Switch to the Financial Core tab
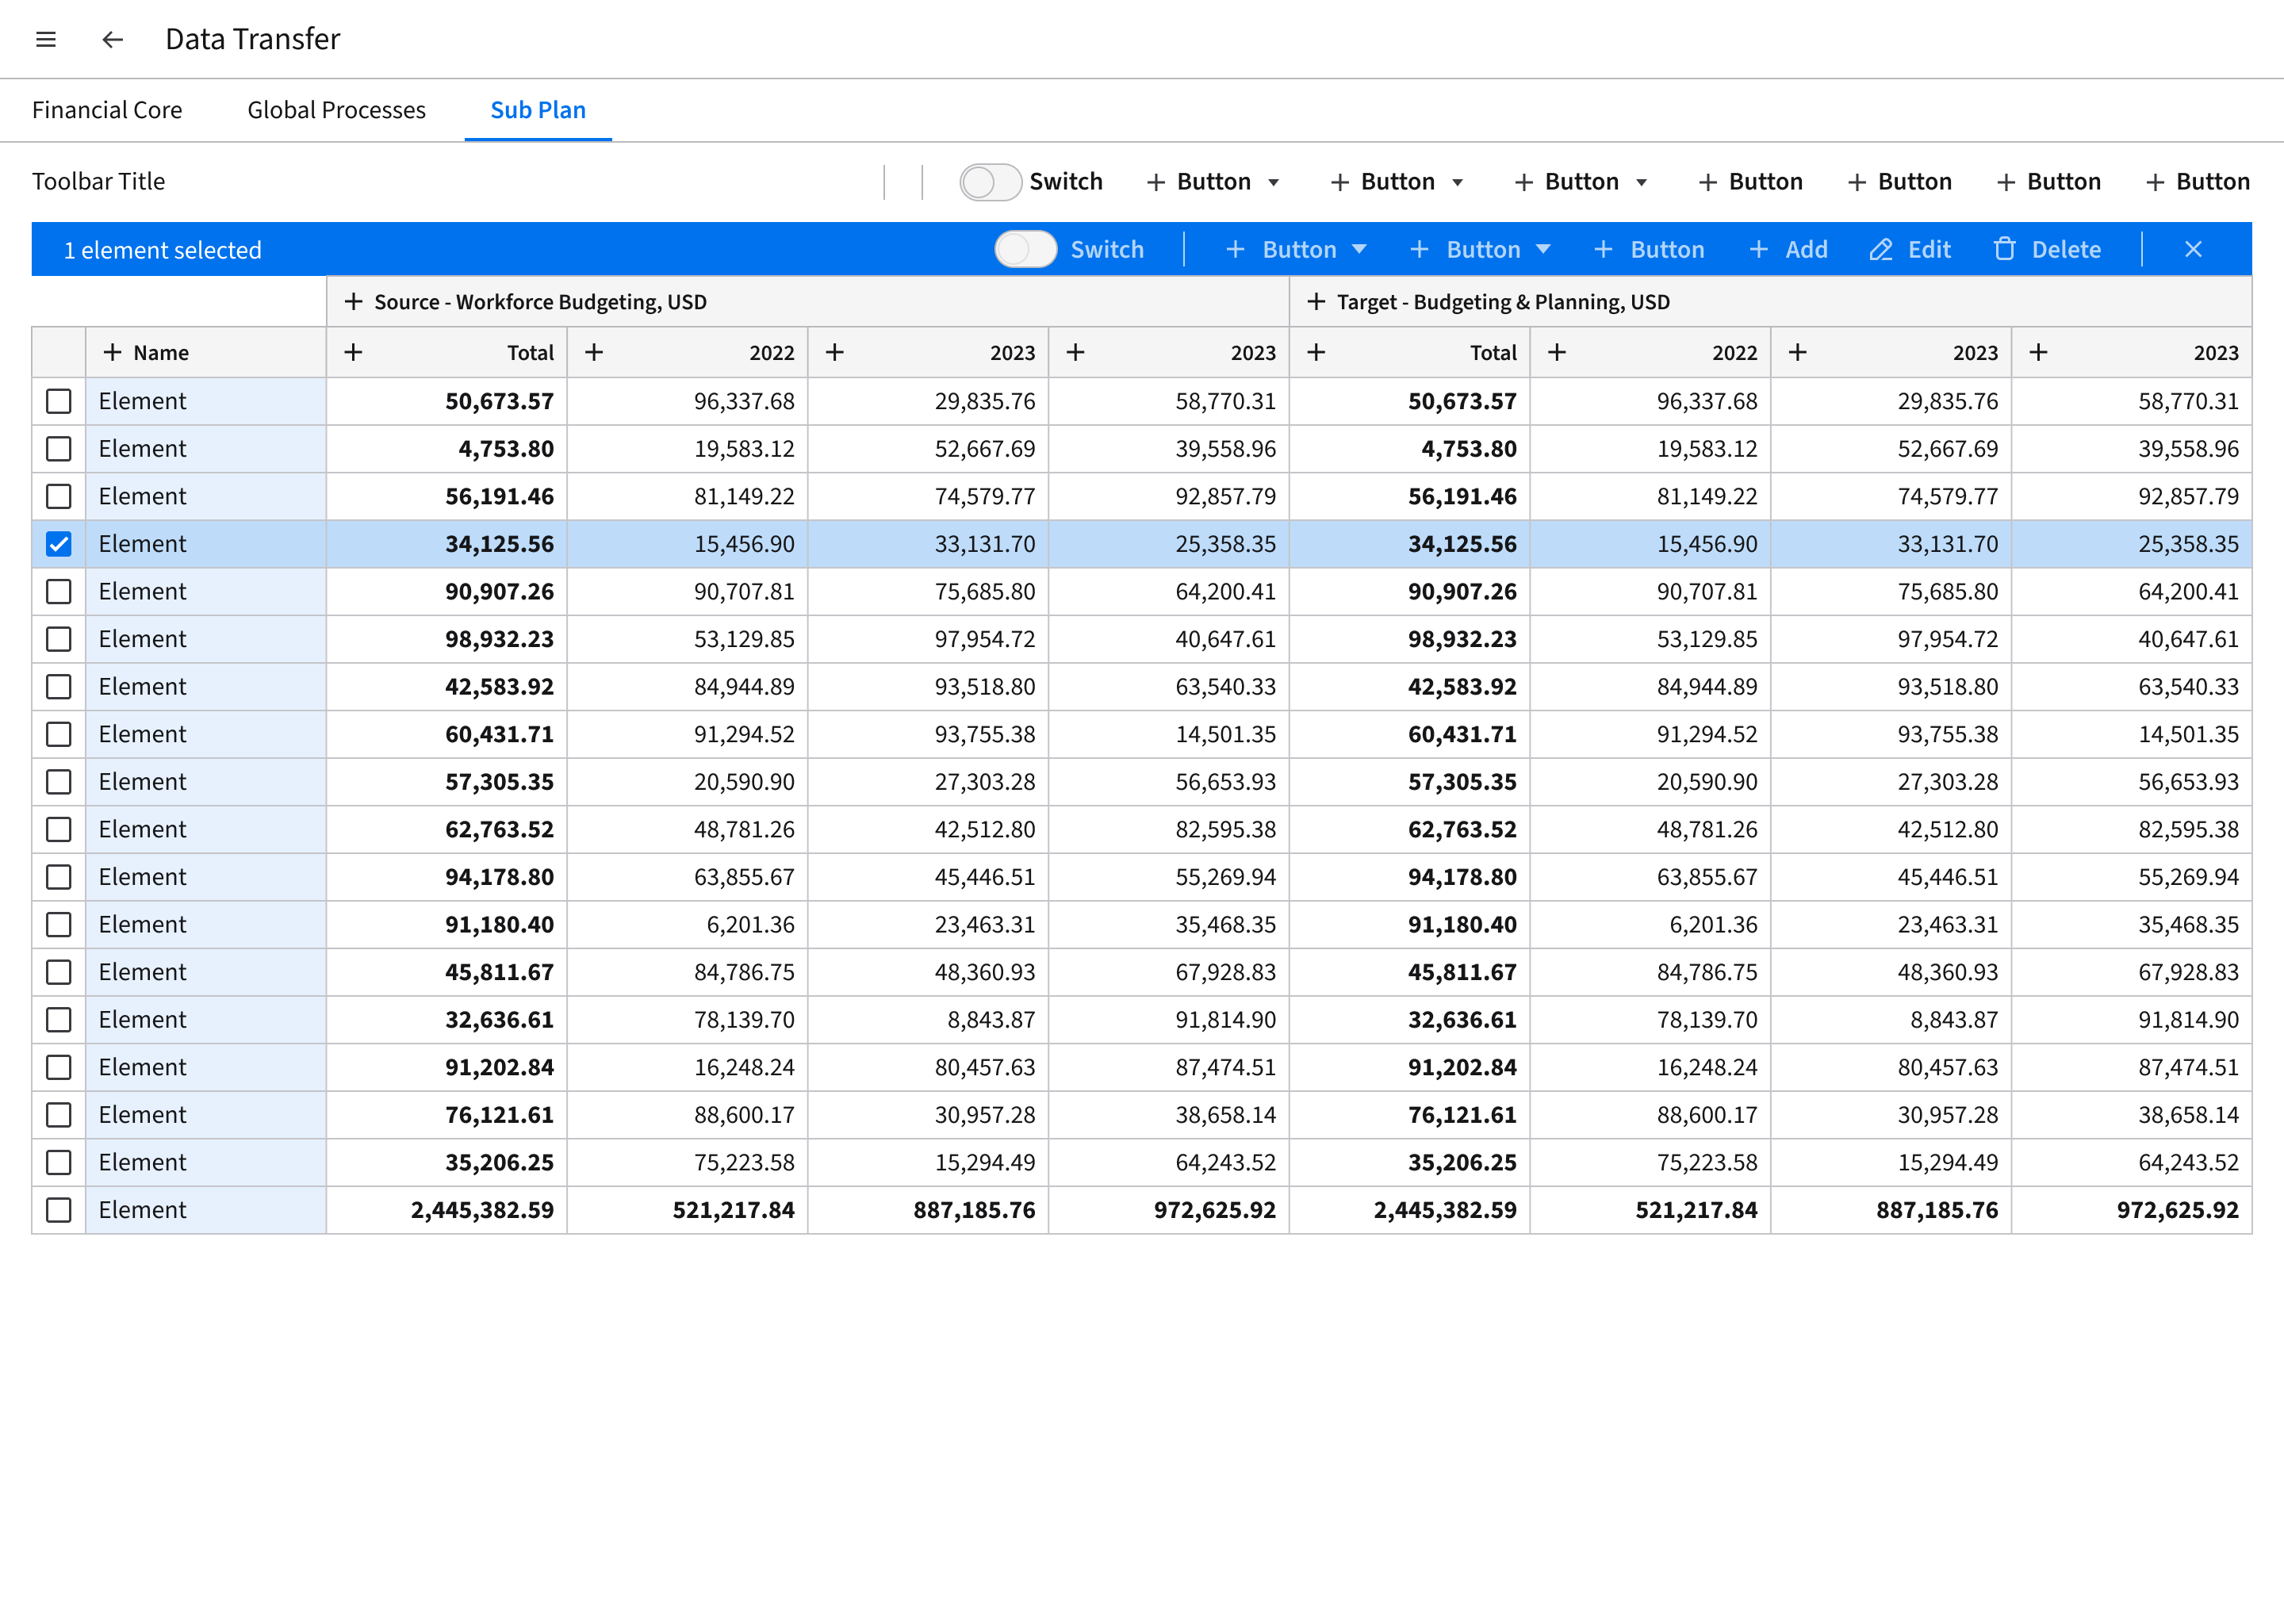The width and height of the screenshot is (2284, 1624). [107, 110]
